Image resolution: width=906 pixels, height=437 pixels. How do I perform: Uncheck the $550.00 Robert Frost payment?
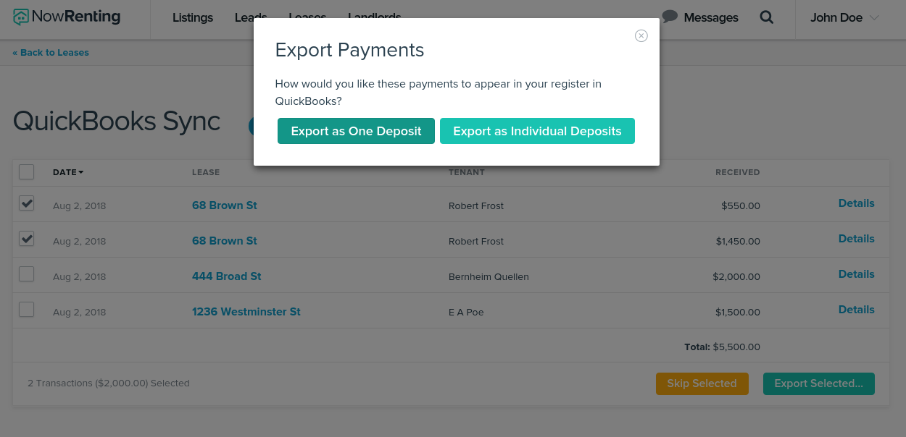(26, 203)
